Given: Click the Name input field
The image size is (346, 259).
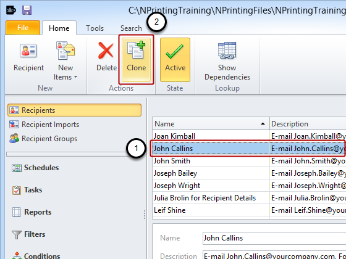Looking at the screenshot, I should pyautogui.click(x=274, y=238).
